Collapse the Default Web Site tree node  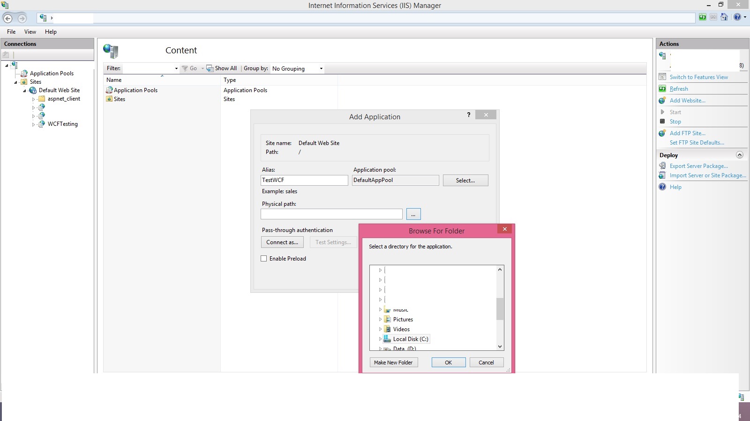[x=24, y=91]
